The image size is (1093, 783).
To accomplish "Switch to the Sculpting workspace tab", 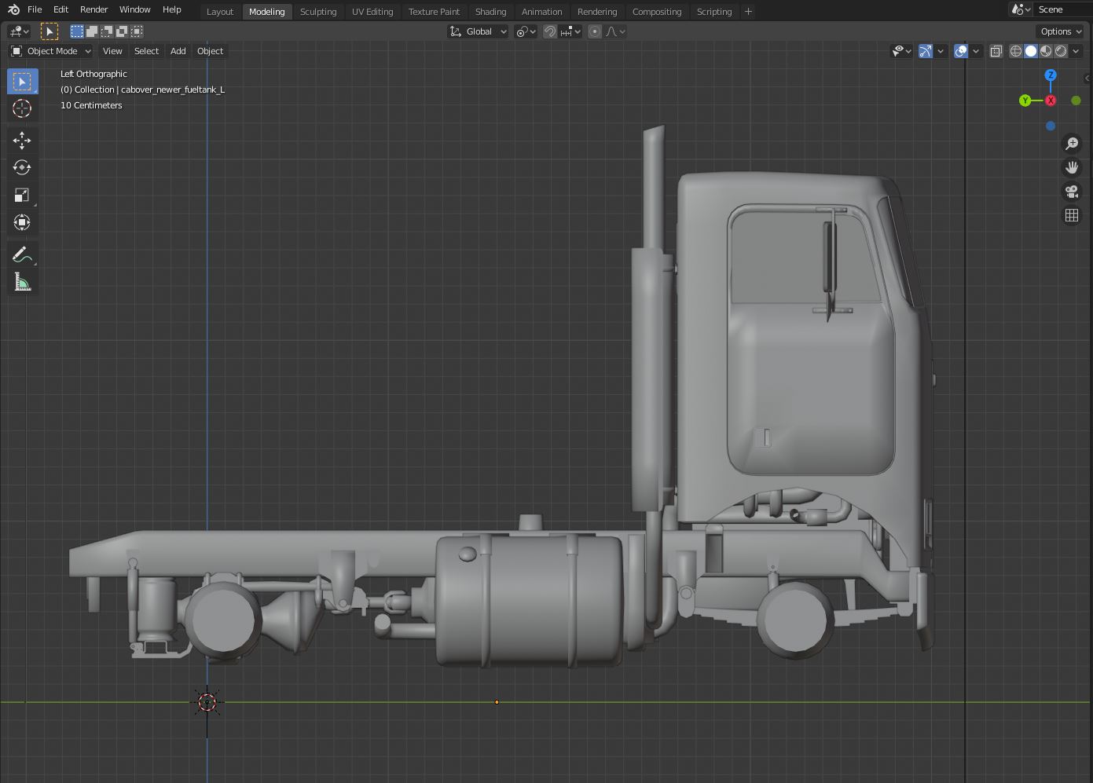I will 318,12.
